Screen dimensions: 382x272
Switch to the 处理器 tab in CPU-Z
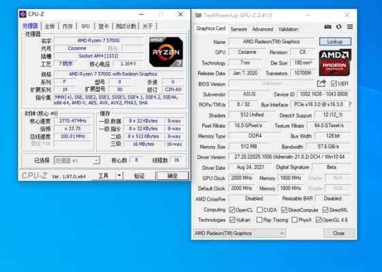30,26
